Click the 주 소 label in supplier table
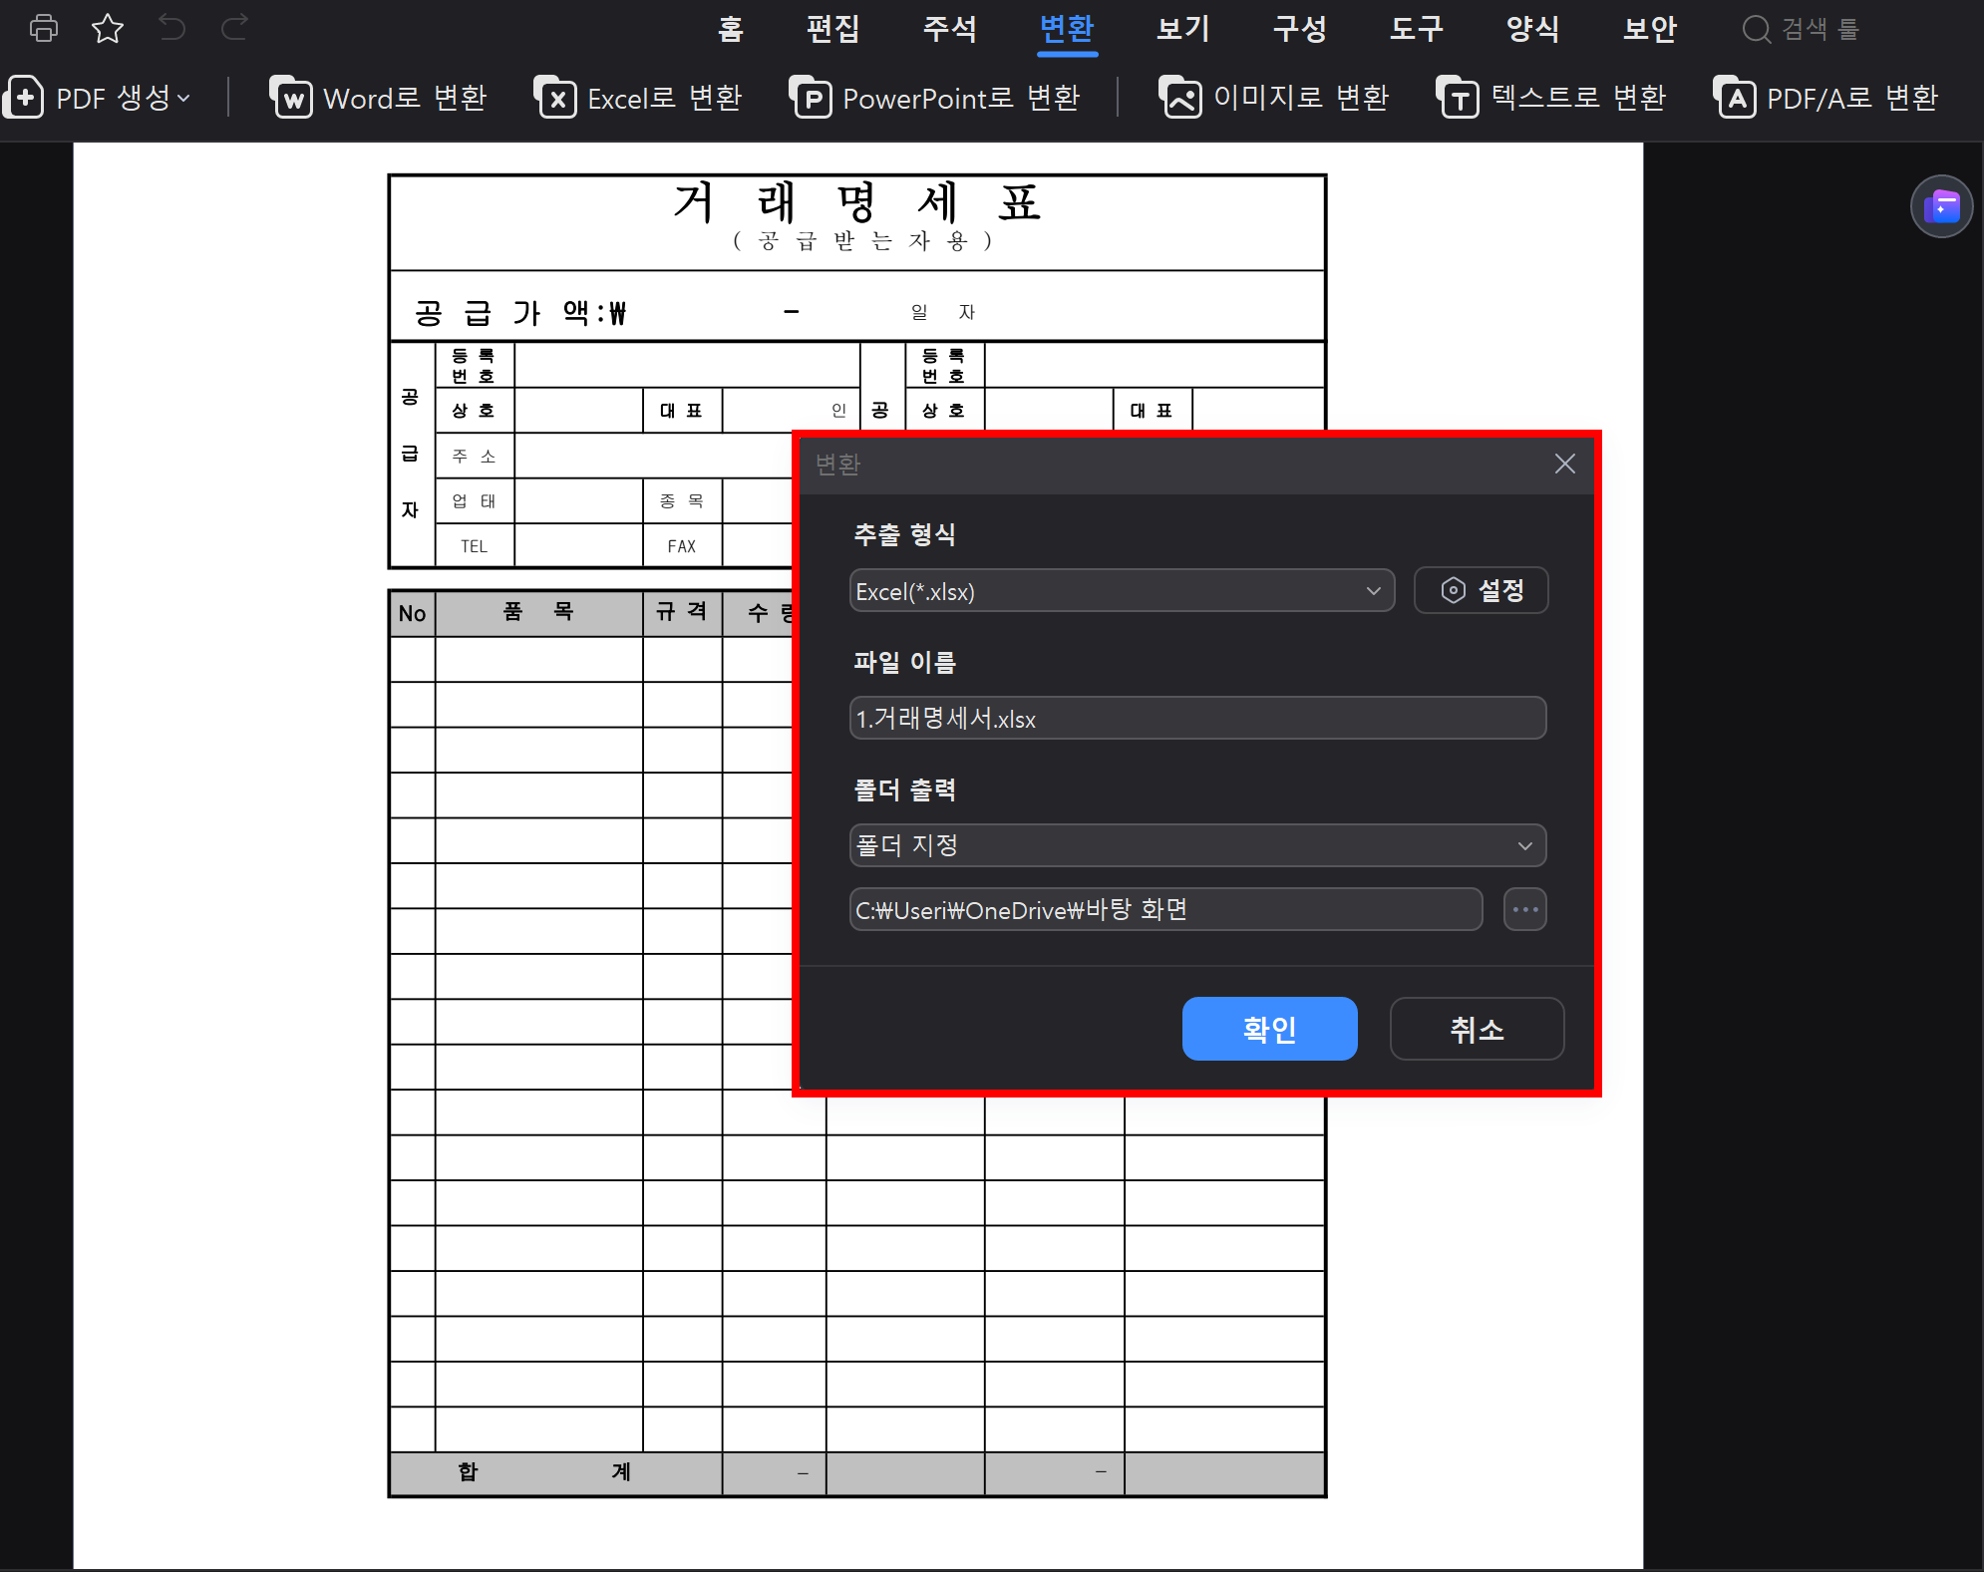The image size is (1984, 1572). click(474, 457)
